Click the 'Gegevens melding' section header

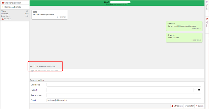pyautogui.click(x=37, y=80)
